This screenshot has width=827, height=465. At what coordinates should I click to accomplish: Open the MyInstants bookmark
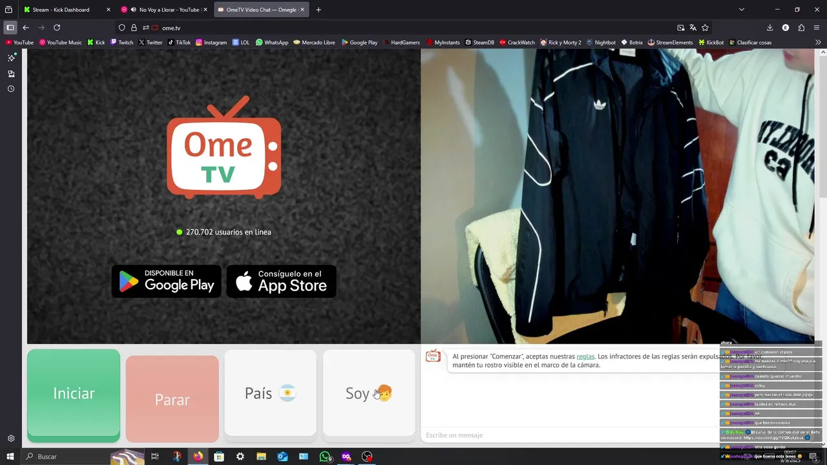443,43
